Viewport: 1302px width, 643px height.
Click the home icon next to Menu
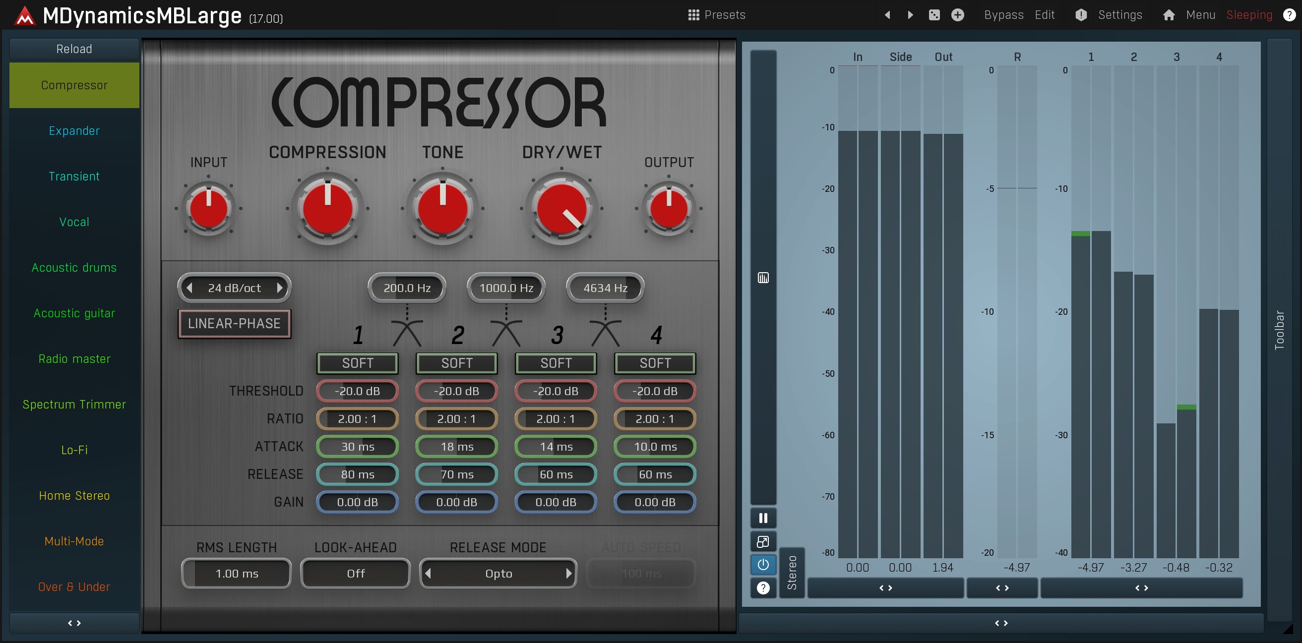click(x=1169, y=15)
